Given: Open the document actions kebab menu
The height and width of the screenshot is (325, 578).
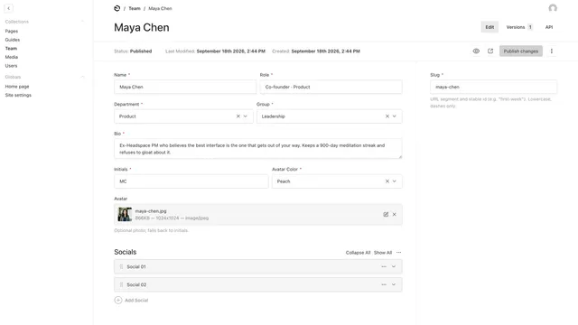Looking at the screenshot, I should pos(552,51).
